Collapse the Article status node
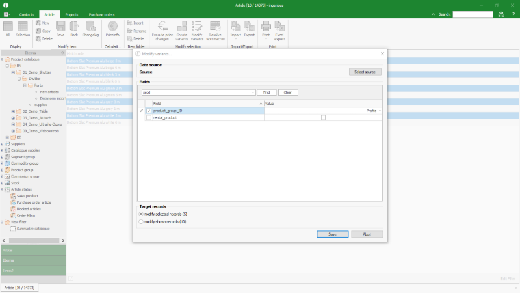The image size is (520, 293). click(2, 189)
